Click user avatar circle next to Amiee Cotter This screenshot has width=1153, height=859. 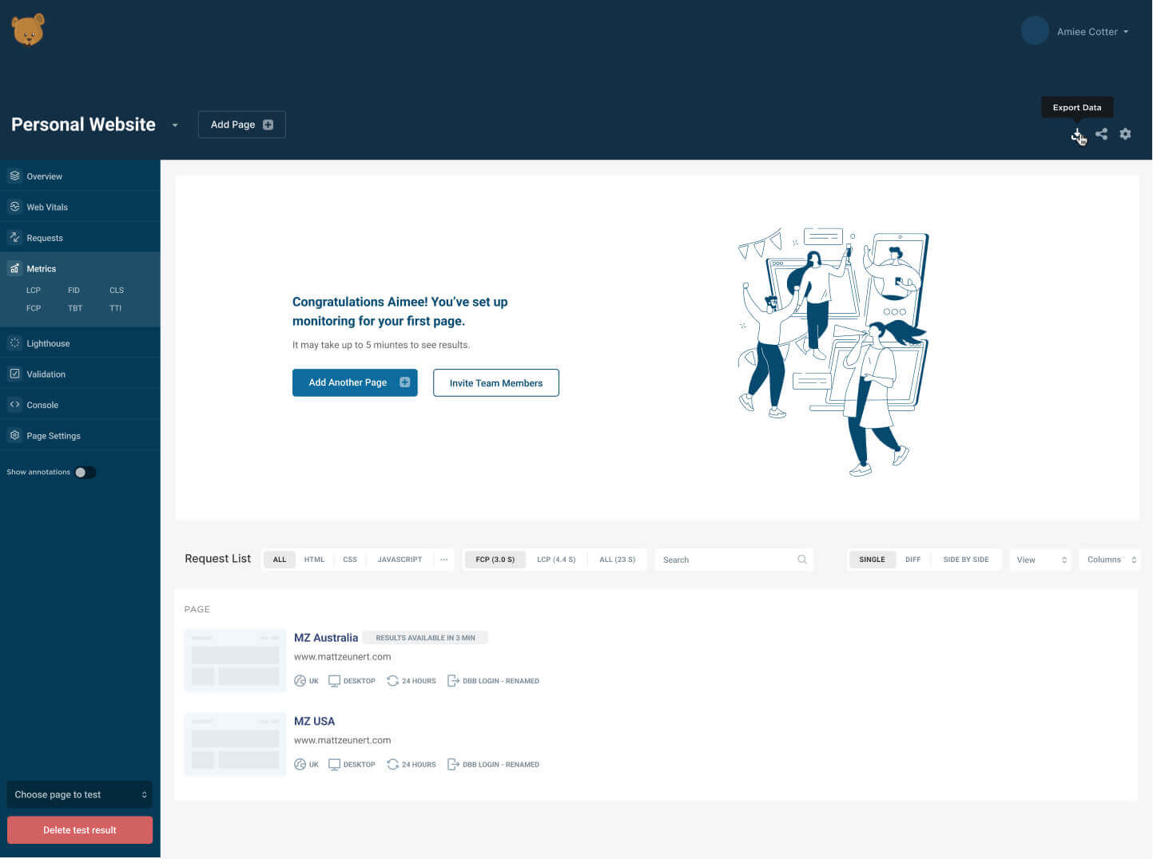tap(1035, 31)
